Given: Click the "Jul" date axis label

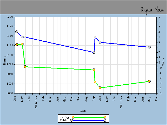Looking at the screenshot, I should click(79, 98).
